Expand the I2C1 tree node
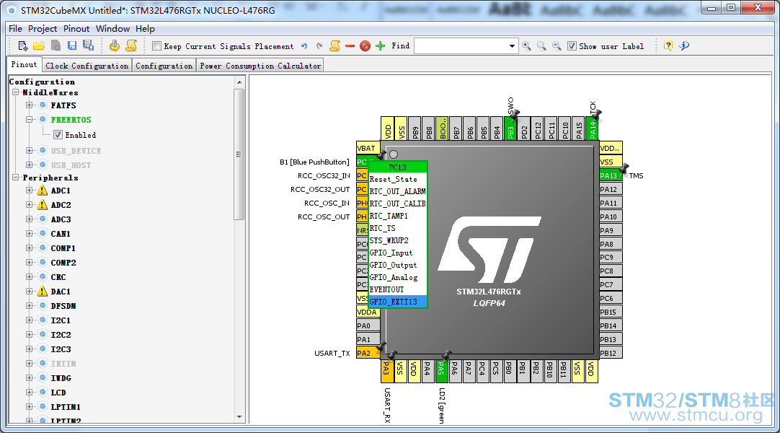Image resolution: width=780 pixels, height=433 pixels. pyautogui.click(x=30, y=320)
